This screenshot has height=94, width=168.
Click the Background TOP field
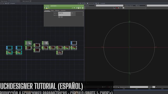[139, 87]
